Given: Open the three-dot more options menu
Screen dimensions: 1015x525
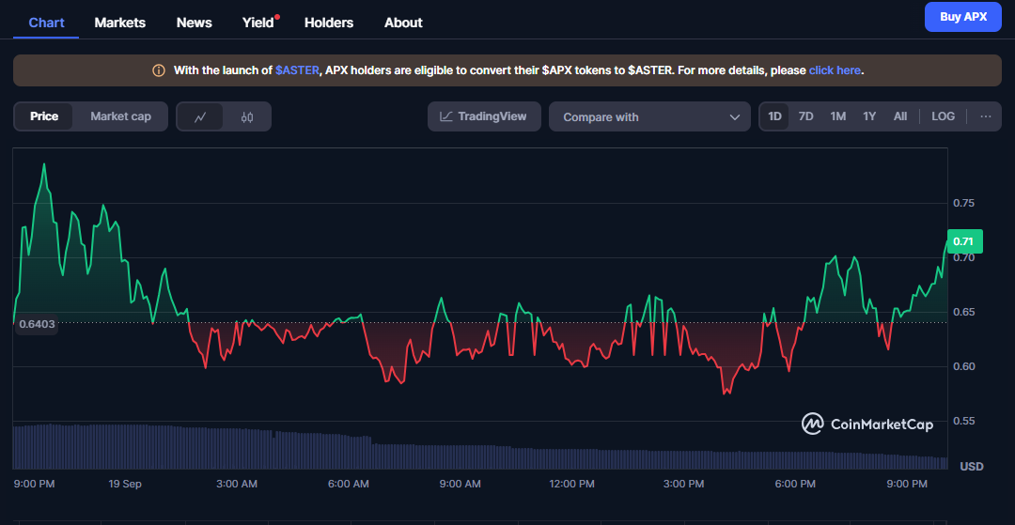Looking at the screenshot, I should pyautogui.click(x=985, y=116).
